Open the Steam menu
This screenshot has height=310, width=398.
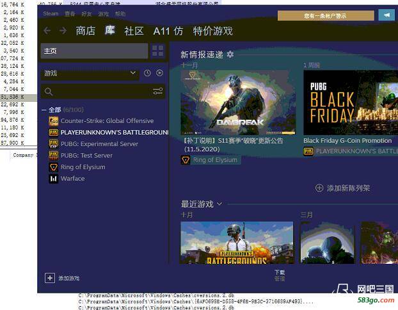[51, 13]
